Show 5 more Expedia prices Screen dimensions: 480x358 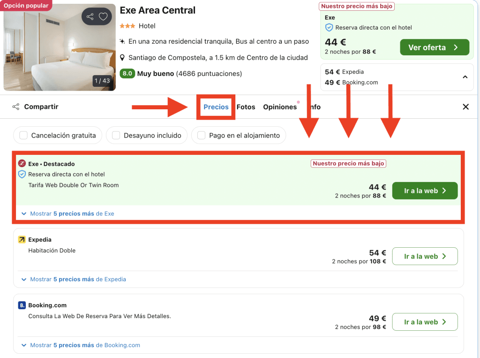pos(74,279)
